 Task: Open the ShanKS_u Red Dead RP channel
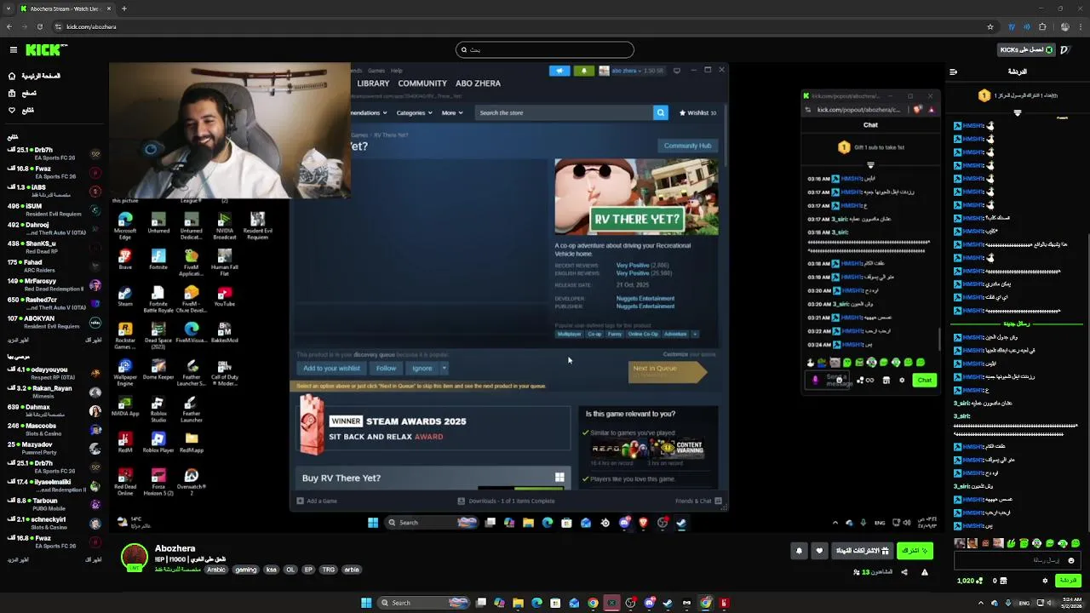pyautogui.click(x=54, y=247)
